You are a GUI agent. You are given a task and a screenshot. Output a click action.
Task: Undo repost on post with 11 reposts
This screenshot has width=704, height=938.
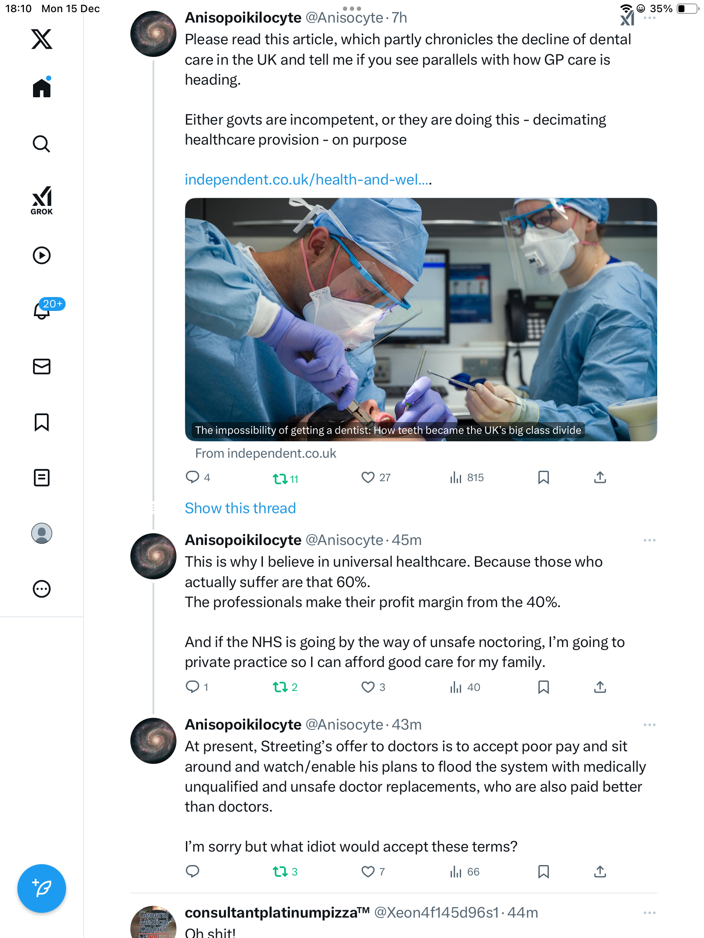point(280,479)
